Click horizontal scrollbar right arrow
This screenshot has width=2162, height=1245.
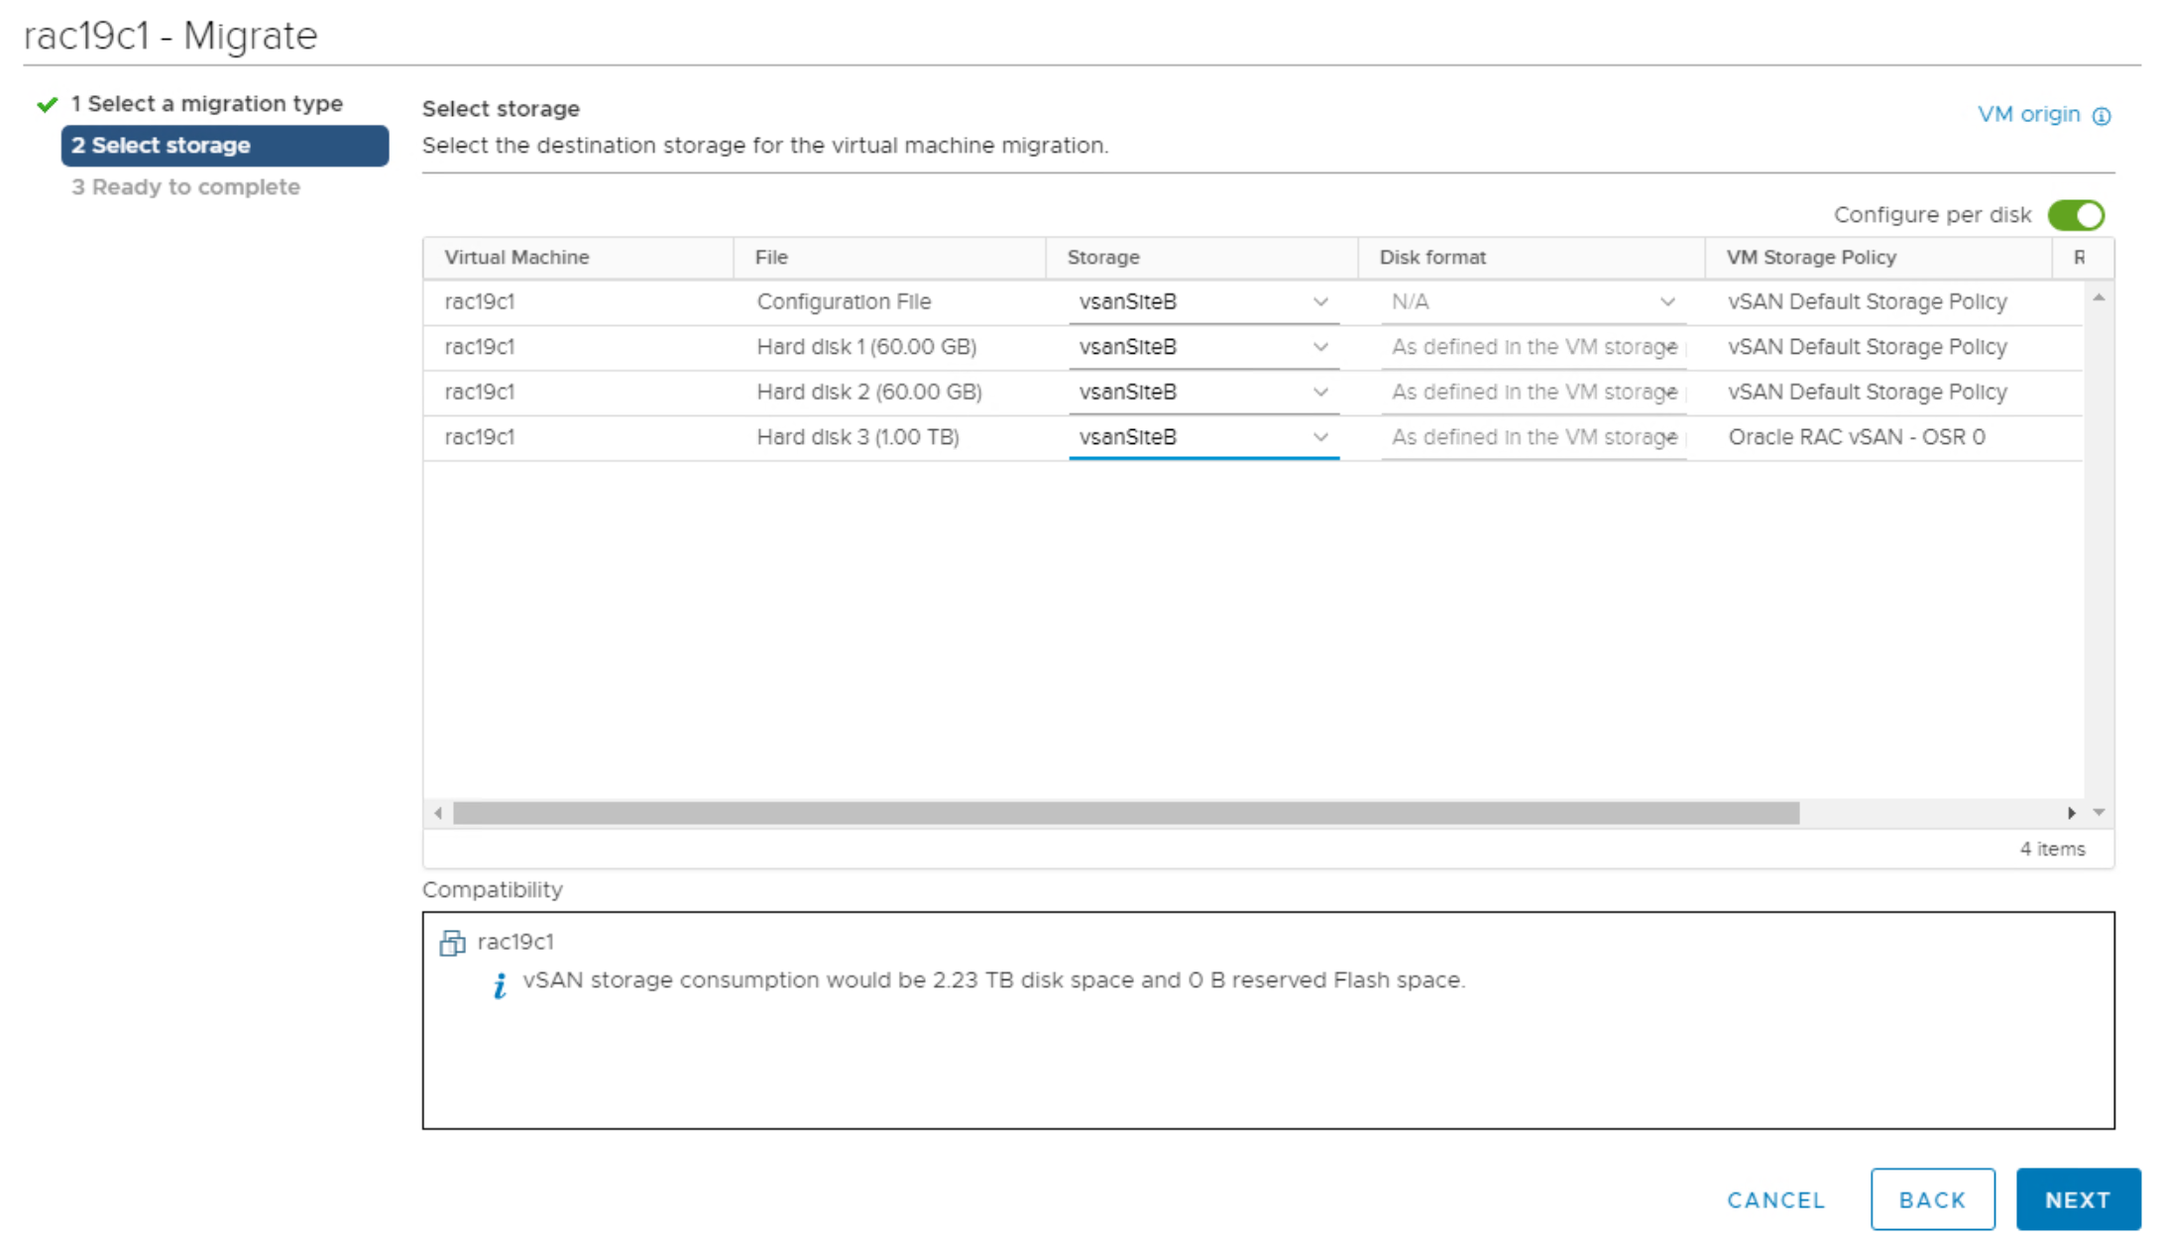[x=2071, y=813]
